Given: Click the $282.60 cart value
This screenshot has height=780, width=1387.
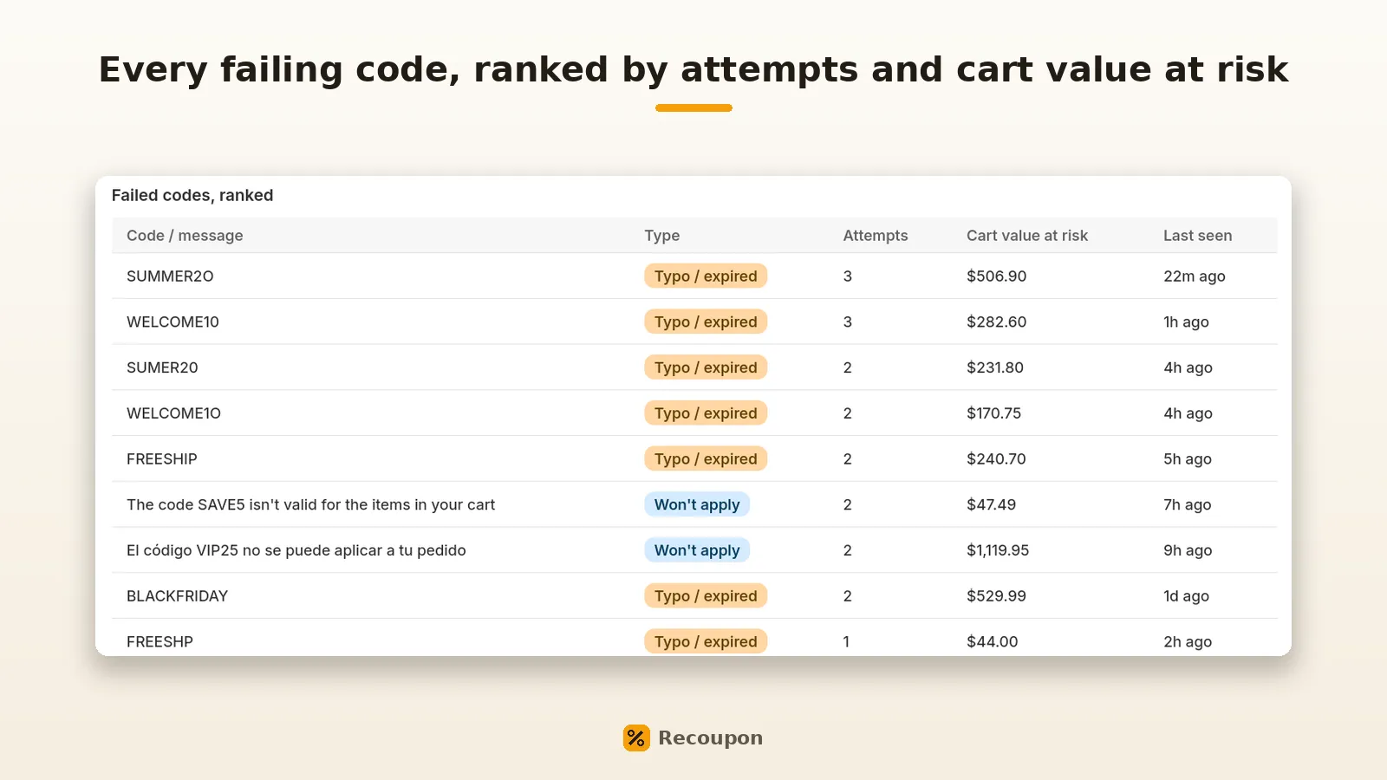Looking at the screenshot, I should 996,322.
